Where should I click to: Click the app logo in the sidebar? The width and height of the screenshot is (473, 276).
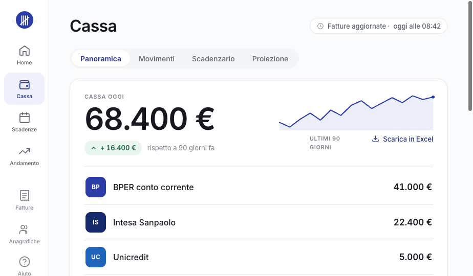25,20
